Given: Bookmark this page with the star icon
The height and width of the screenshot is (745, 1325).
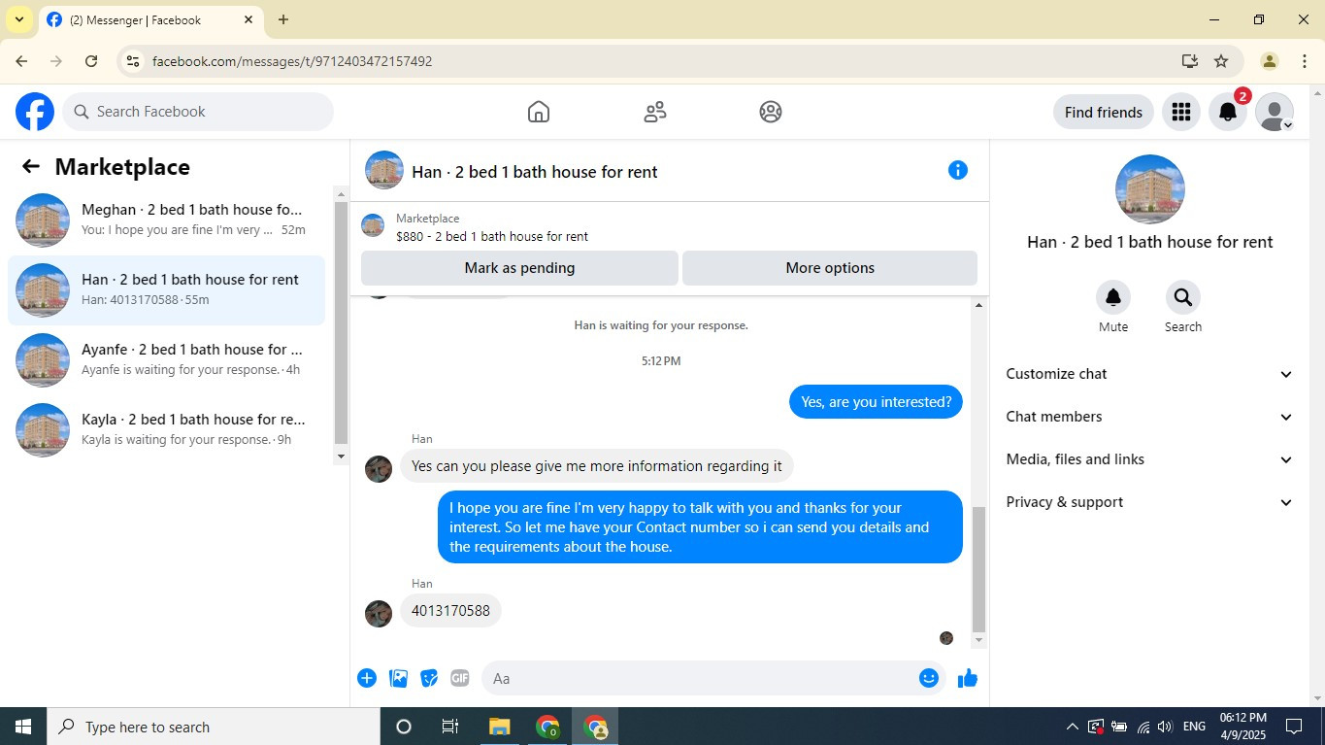Looking at the screenshot, I should [1221, 61].
